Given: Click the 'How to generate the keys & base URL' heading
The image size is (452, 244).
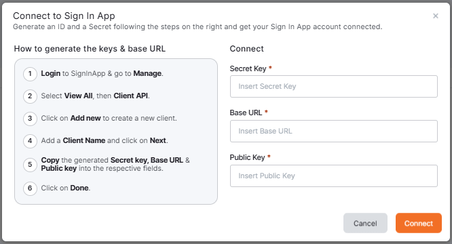Looking at the screenshot, I should (90, 49).
